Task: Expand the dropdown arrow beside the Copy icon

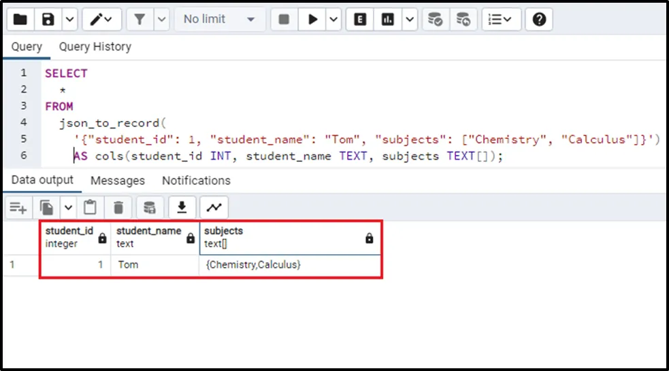Action: click(67, 207)
